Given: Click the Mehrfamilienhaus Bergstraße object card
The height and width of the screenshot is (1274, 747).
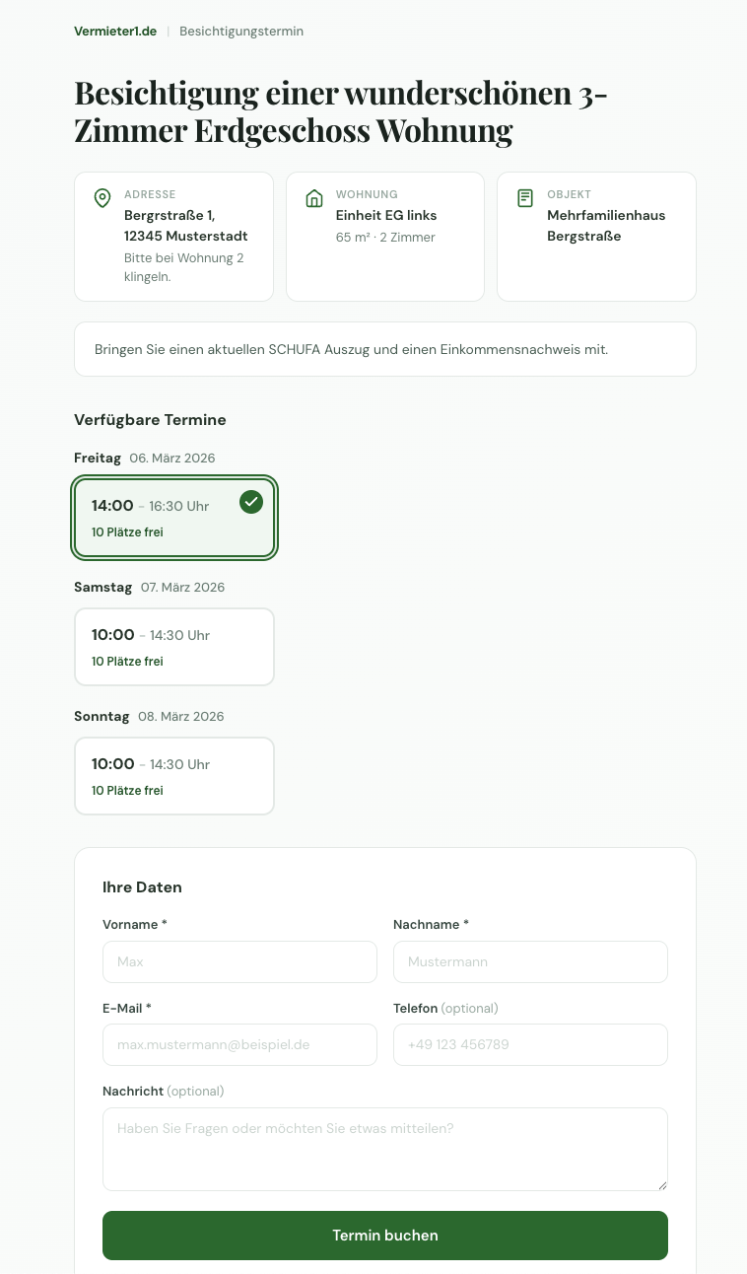Looking at the screenshot, I should pyautogui.click(x=596, y=237).
